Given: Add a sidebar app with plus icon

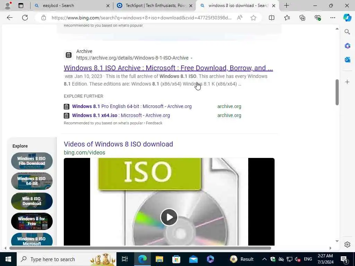Looking at the screenshot, I should (x=347, y=82).
